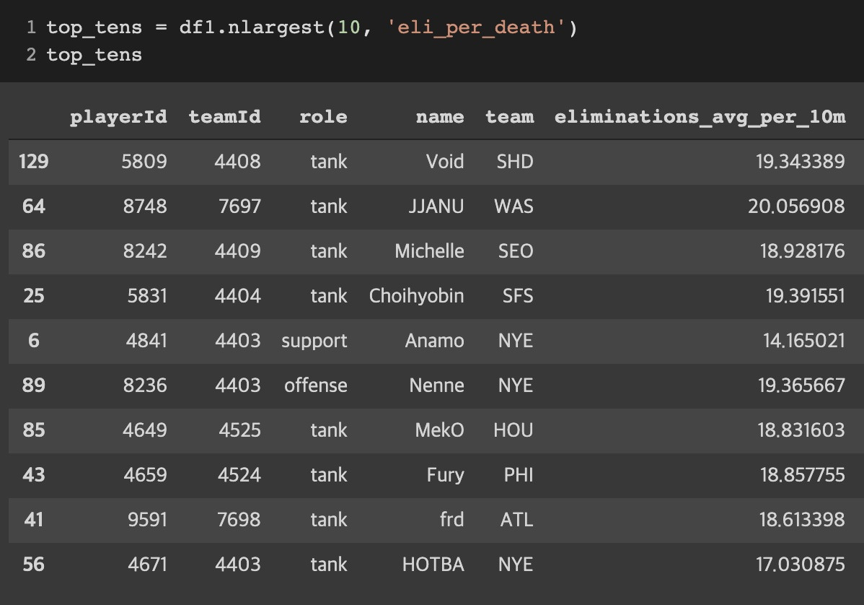Click playerId value 4841

tap(146, 340)
